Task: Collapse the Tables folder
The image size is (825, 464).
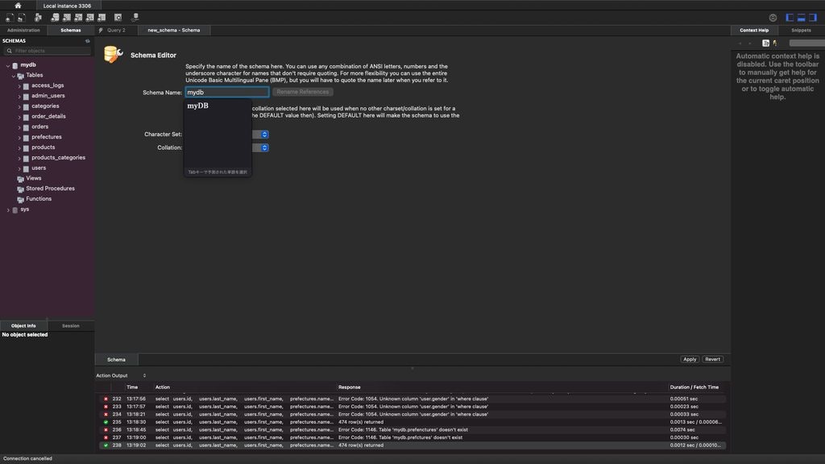Action: 14,76
